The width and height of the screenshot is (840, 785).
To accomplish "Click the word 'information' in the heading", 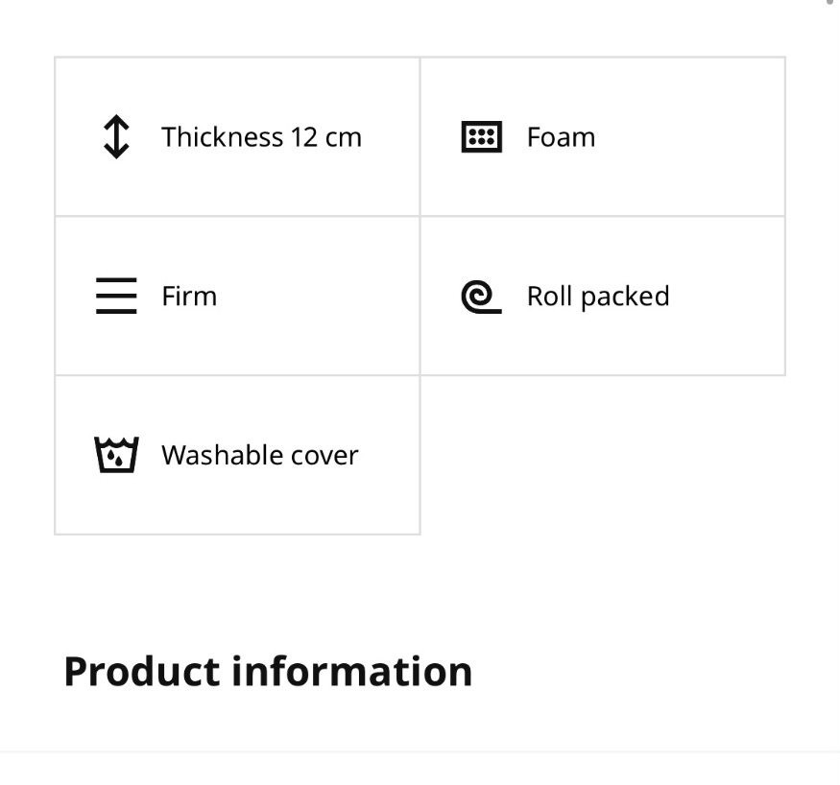I will (352, 672).
